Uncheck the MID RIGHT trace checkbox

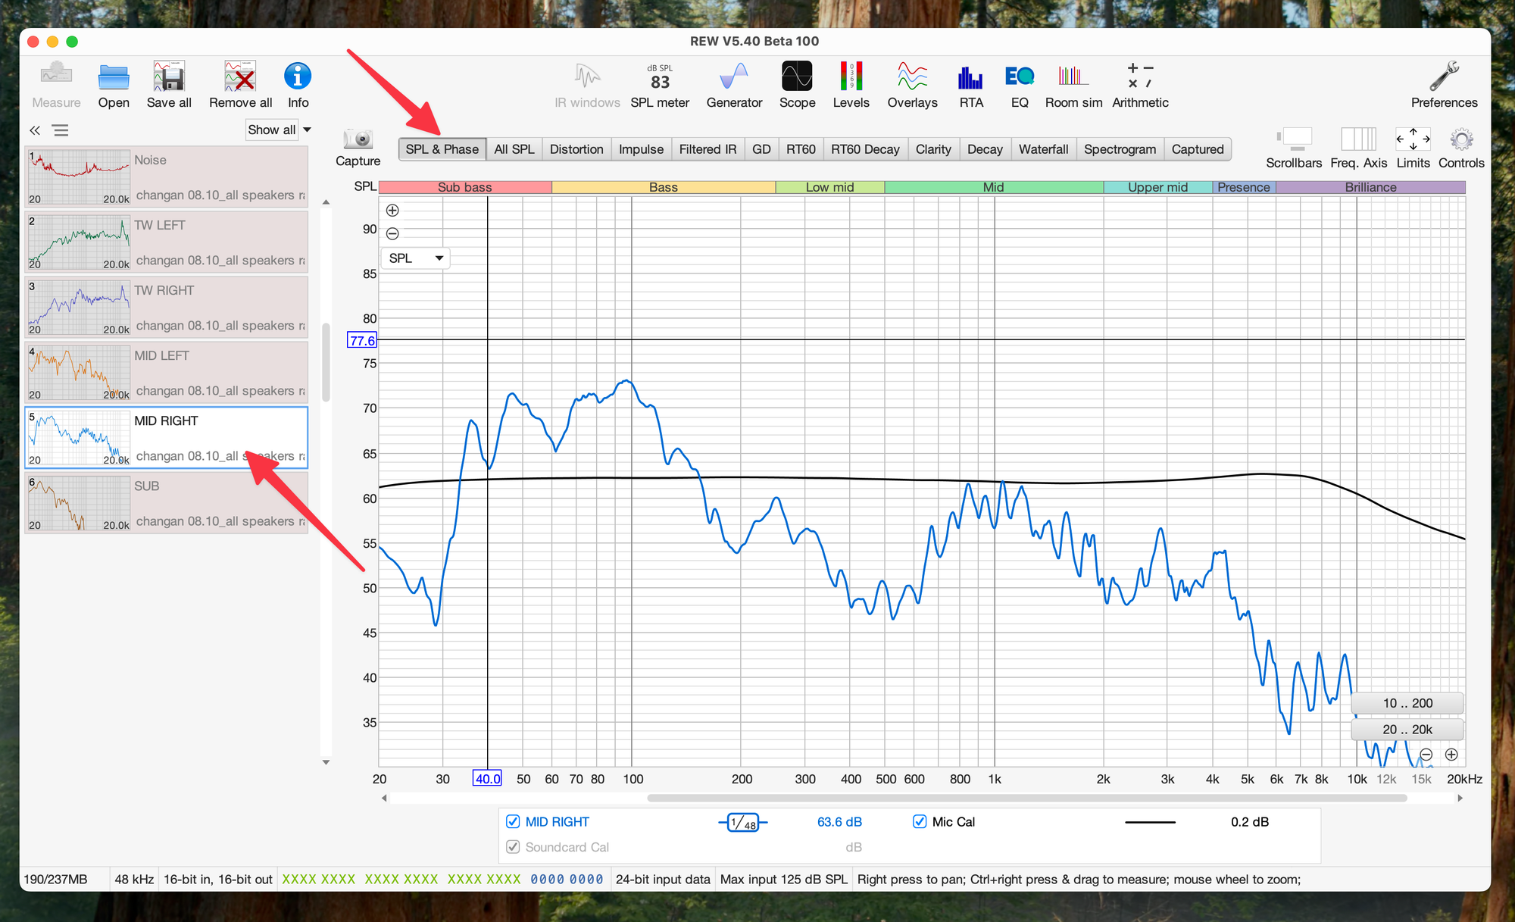(513, 822)
